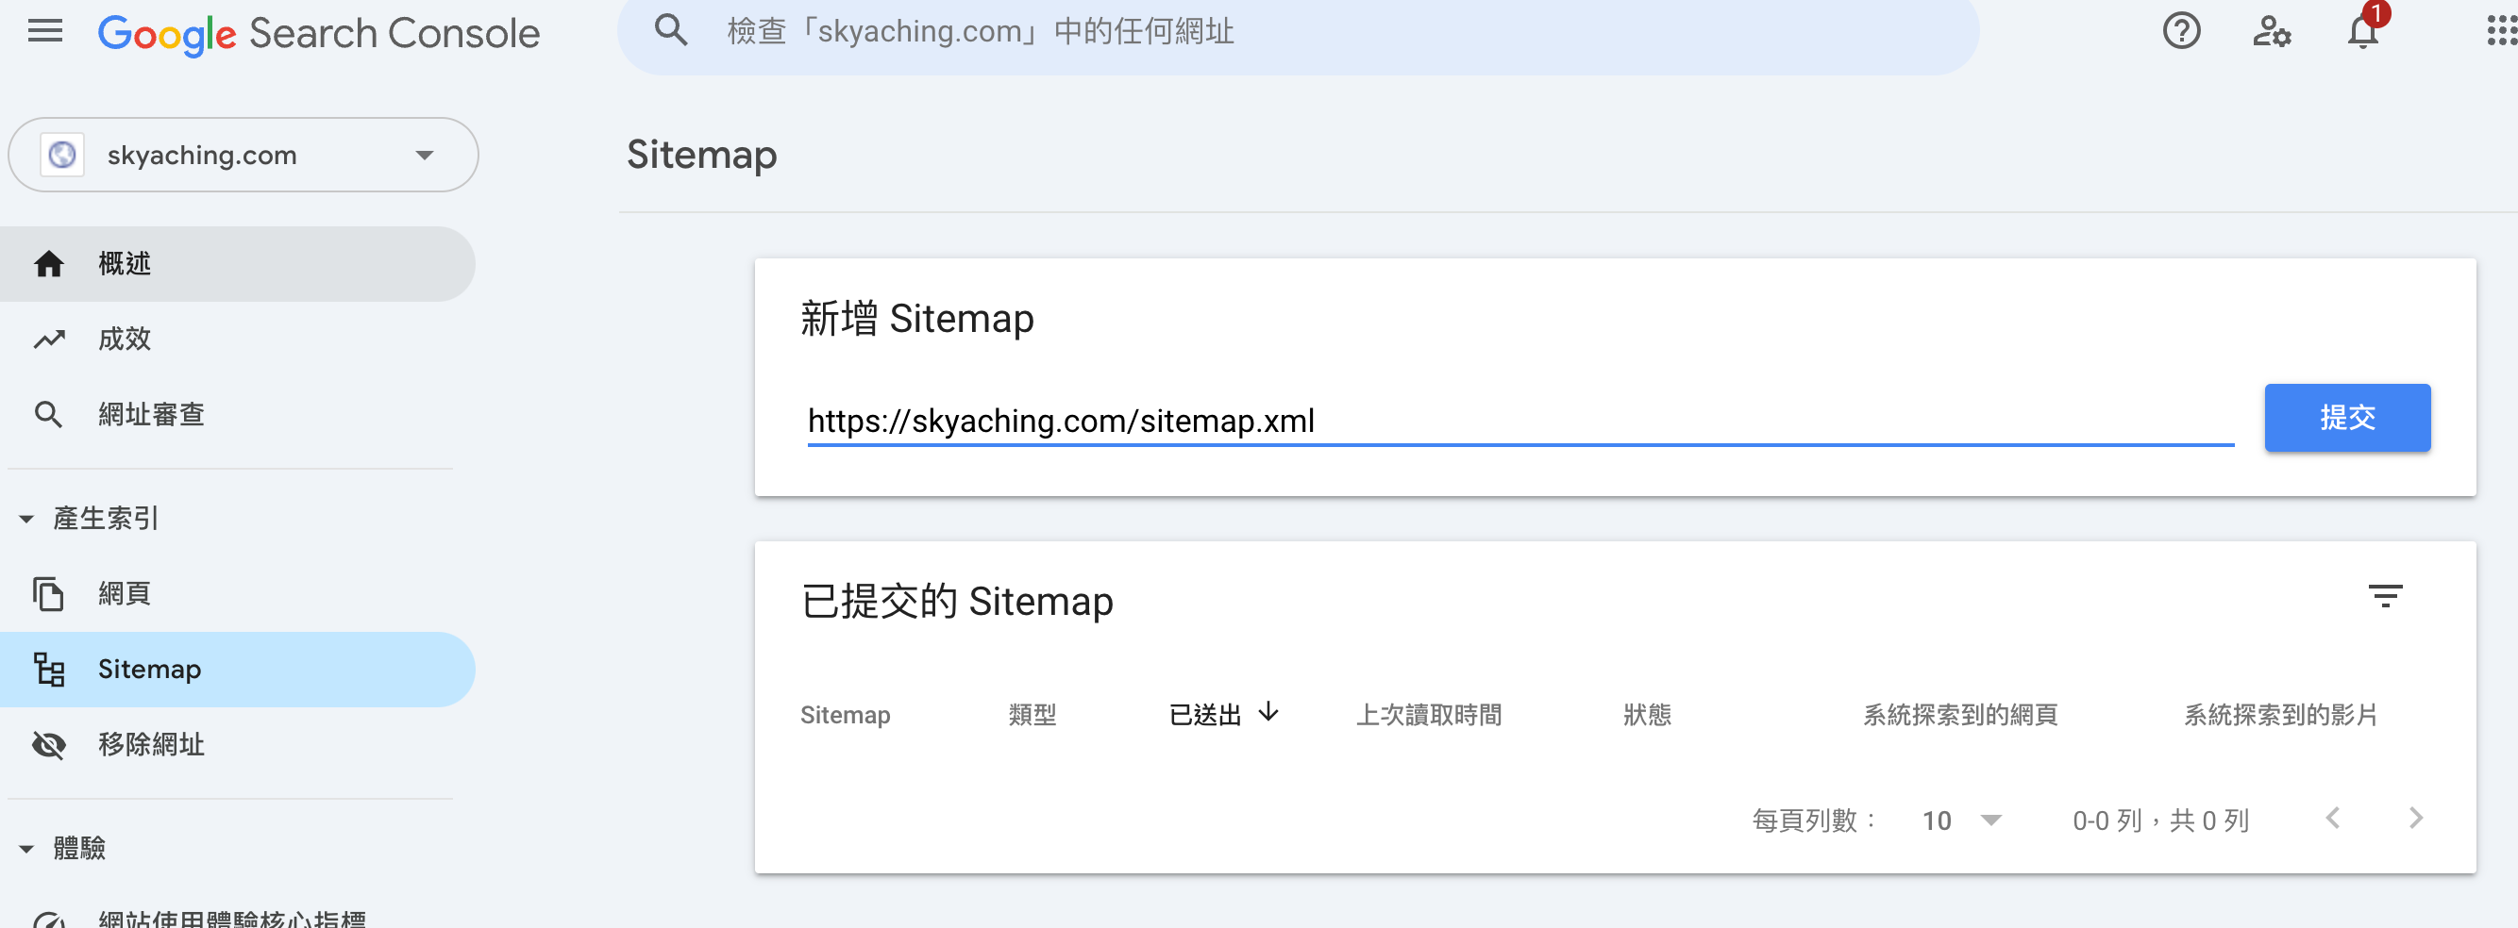
Task: Sort by Sitemap column header
Action: click(845, 715)
